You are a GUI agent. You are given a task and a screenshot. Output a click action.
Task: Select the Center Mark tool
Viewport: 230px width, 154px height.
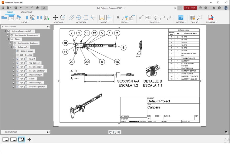click(79, 17)
